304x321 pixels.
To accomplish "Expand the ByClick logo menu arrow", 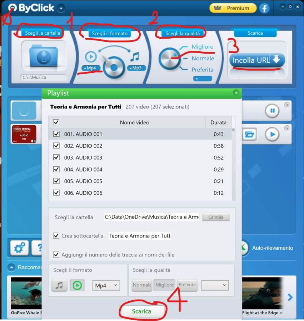I will pos(61,8).
